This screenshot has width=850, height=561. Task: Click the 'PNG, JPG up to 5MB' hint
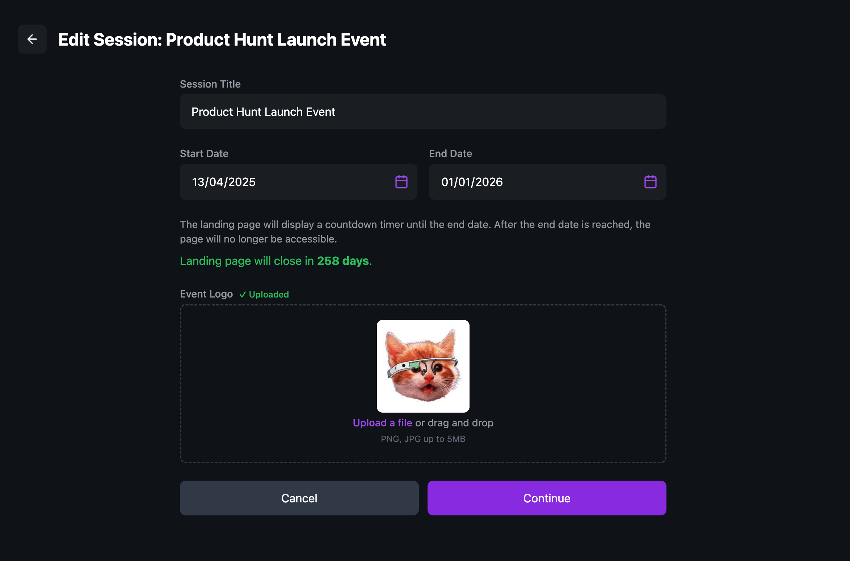coord(423,439)
